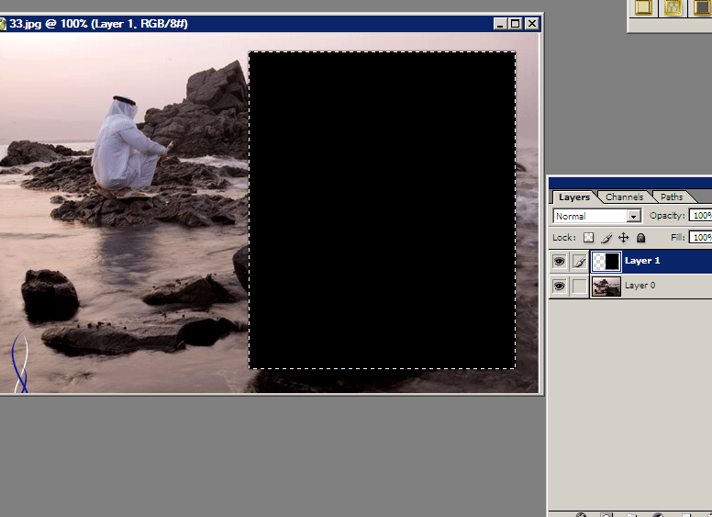This screenshot has width=712, height=517.
Task: Click the layer Fill value field
Action: (701, 238)
